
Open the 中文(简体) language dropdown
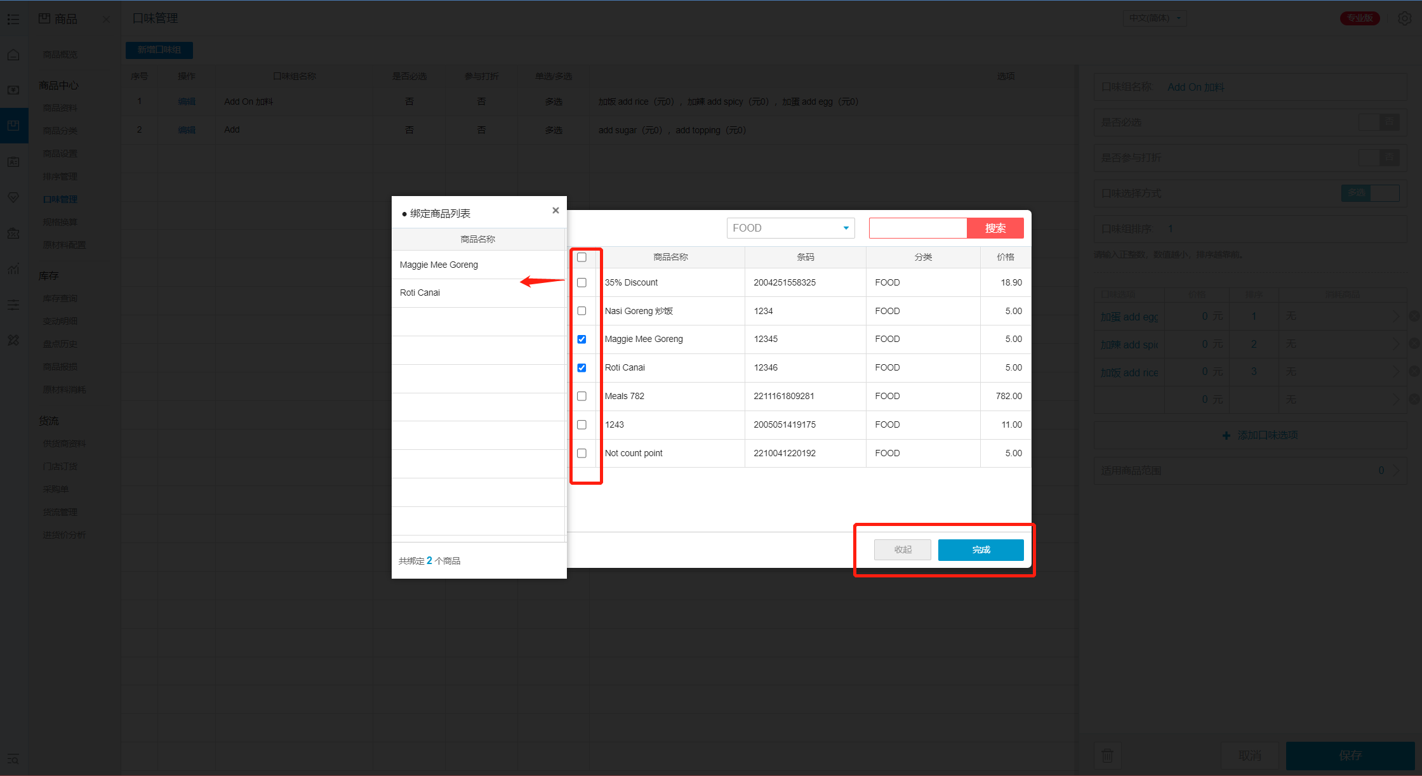click(x=1155, y=18)
